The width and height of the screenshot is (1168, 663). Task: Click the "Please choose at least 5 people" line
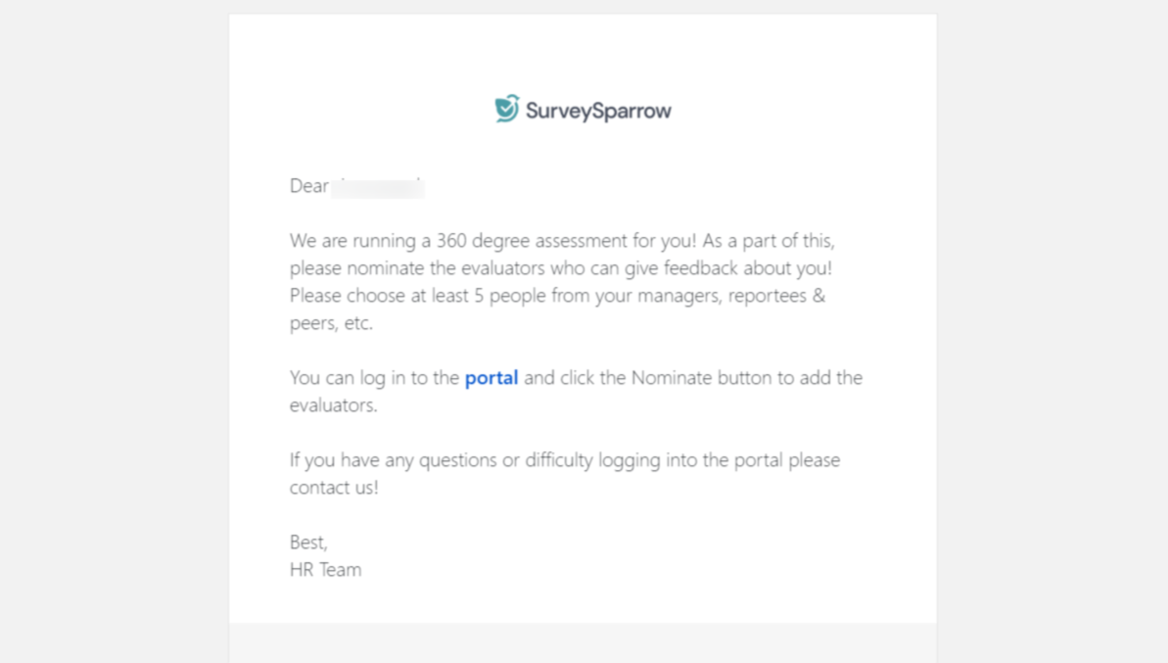click(x=418, y=296)
